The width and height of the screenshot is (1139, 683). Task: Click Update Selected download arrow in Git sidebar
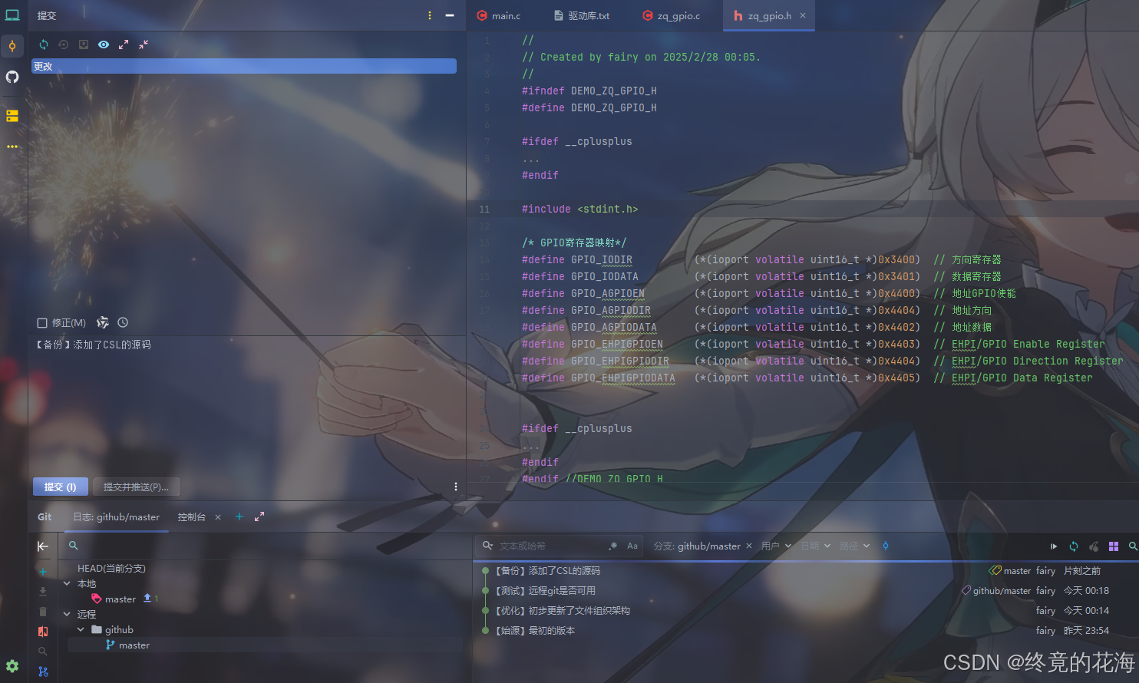point(43,592)
